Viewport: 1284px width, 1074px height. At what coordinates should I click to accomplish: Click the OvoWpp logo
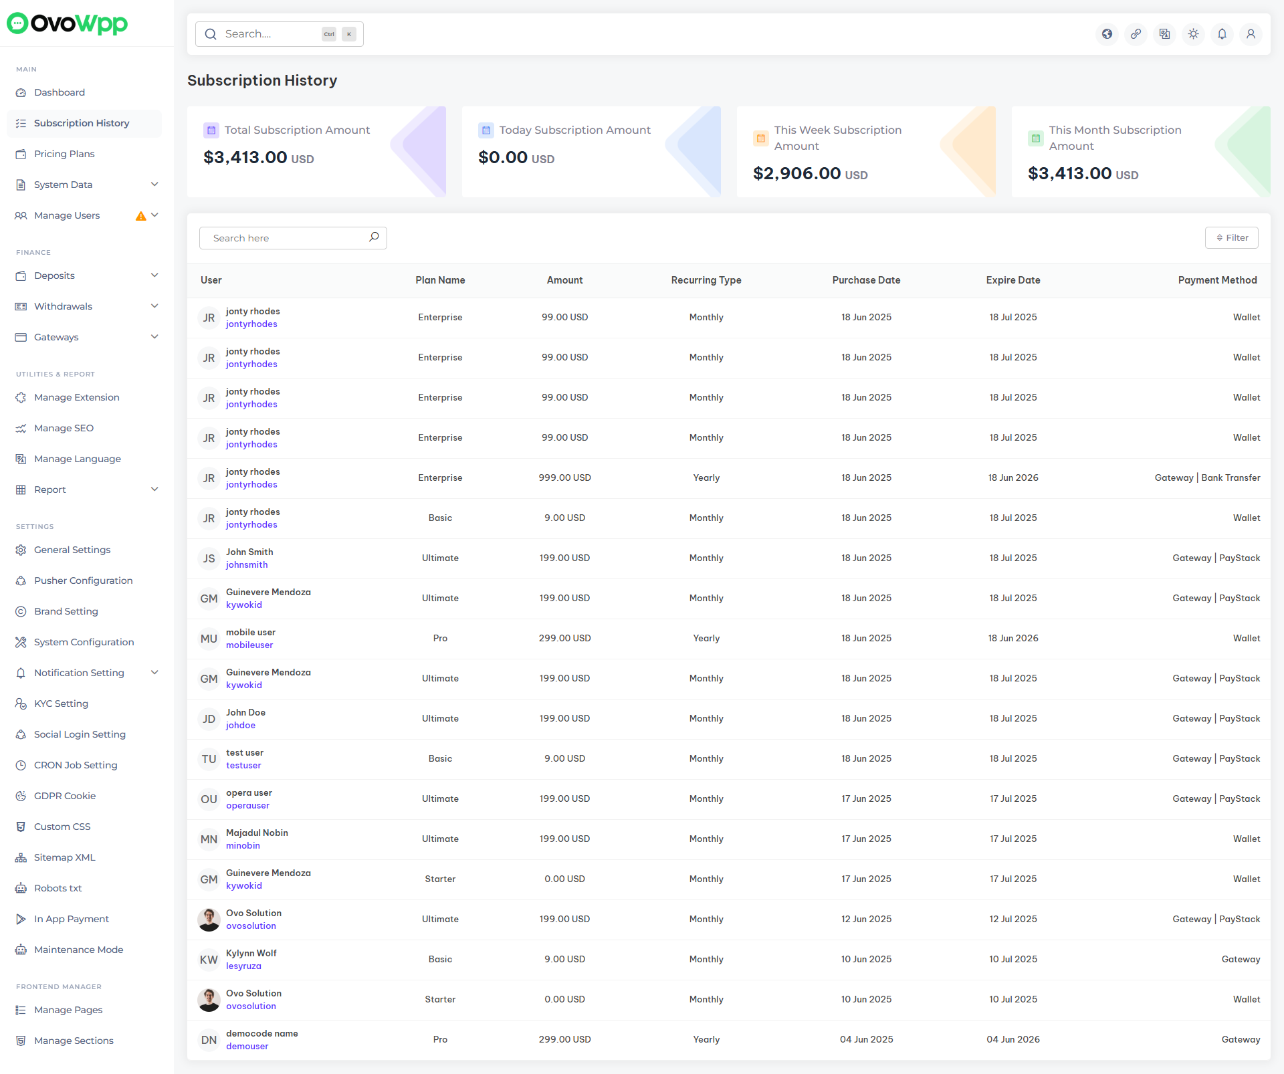(67, 23)
